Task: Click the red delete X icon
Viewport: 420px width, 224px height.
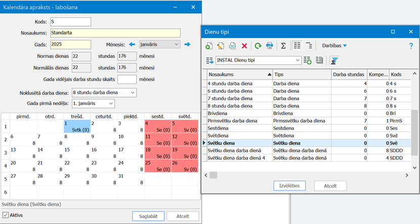Action: (244, 46)
